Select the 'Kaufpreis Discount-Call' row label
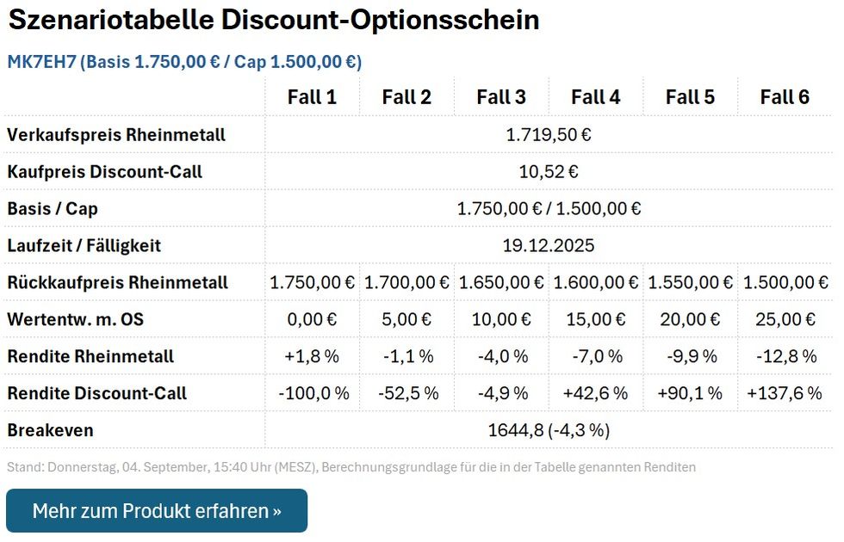 point(105,172)
